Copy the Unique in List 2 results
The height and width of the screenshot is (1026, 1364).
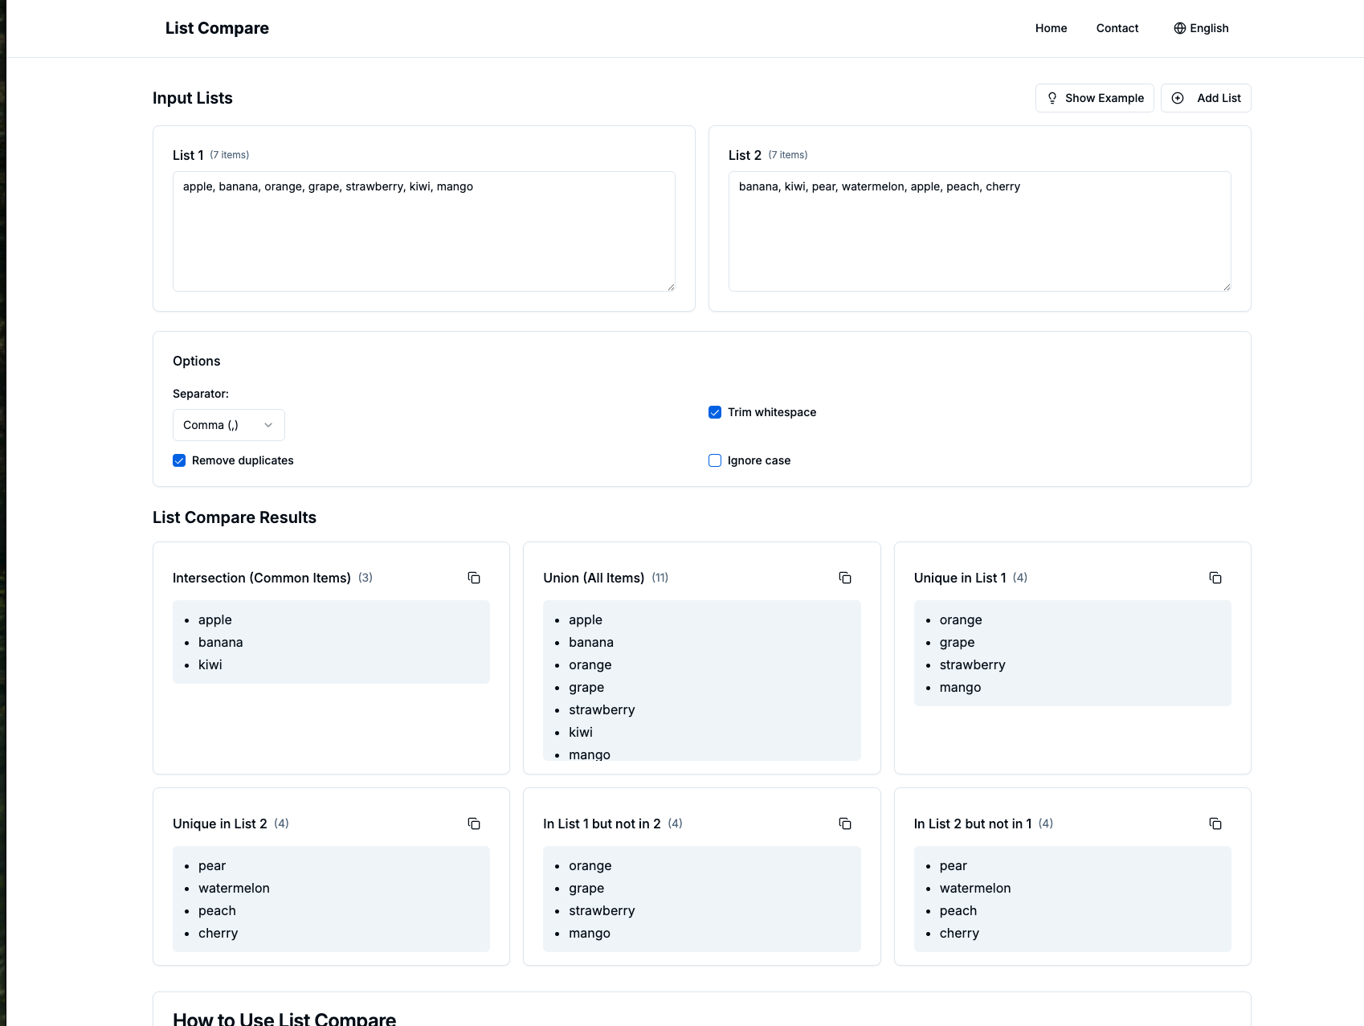474,824
